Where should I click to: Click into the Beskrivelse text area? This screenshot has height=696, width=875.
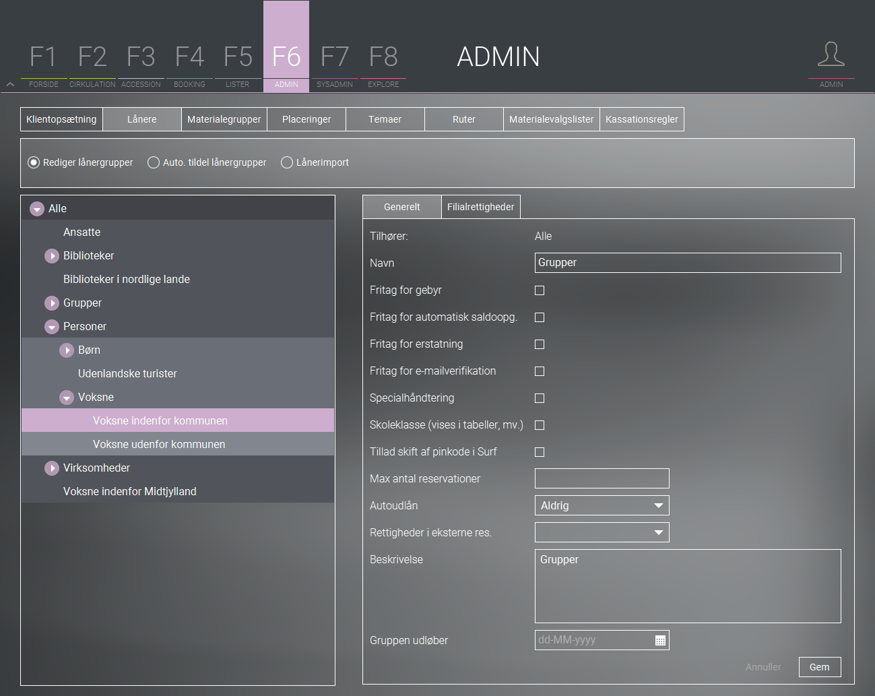pos(688,586)
